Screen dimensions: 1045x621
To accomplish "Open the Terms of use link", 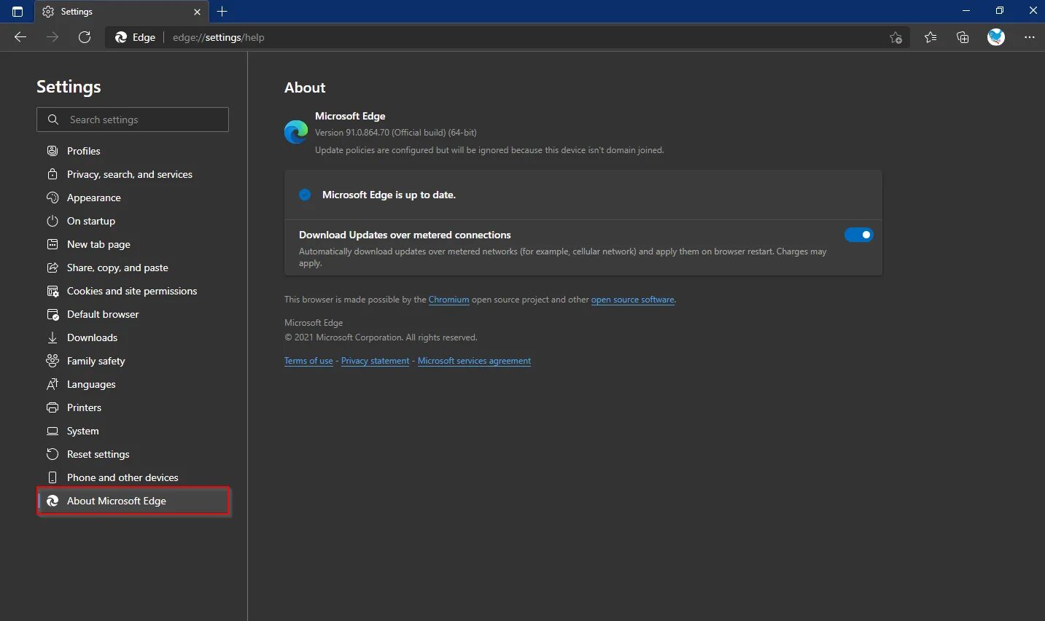I will coord(308,361).
